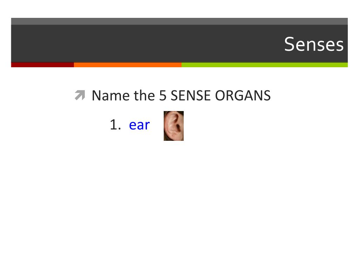
Task: Click the gray arrow bullet icon
Action: coord(80,95)
